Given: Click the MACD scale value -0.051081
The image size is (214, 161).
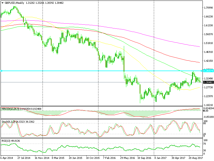Looking at the screenshot, I should coord(208,117).
